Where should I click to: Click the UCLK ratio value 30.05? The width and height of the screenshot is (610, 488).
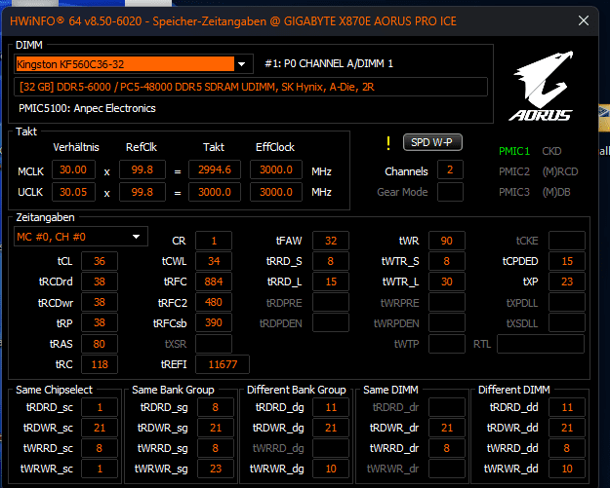(73, 192)
